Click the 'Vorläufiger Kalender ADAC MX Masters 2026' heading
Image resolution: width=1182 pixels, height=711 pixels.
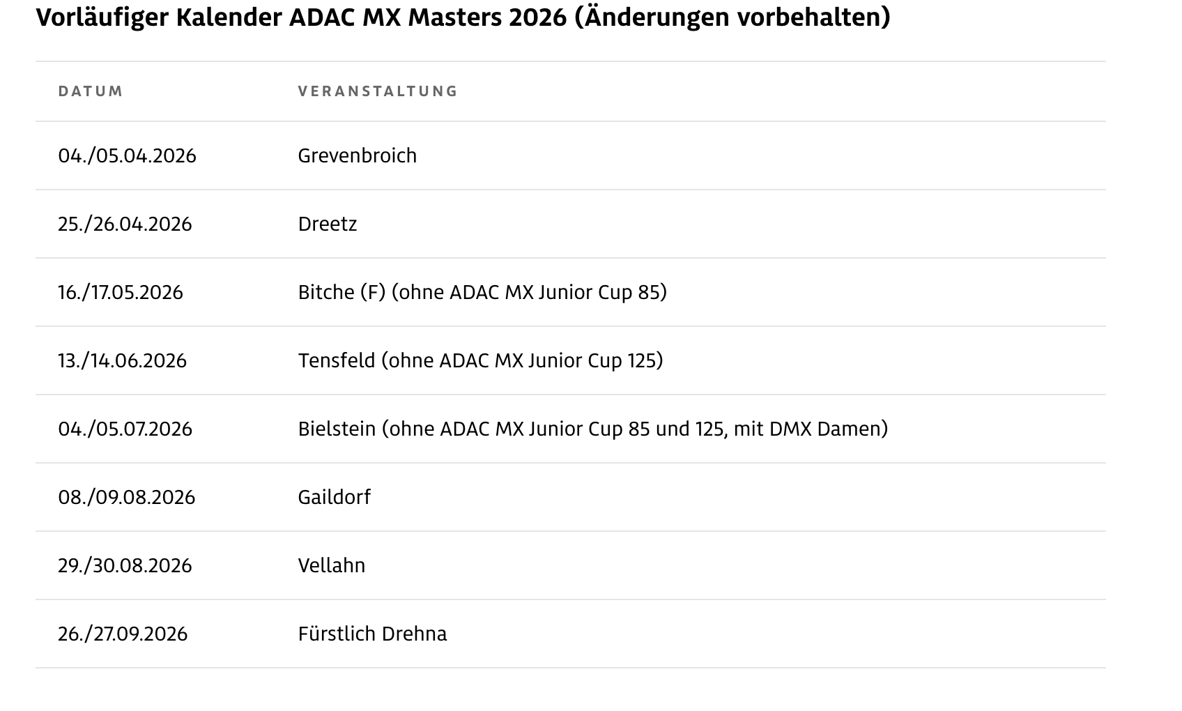tap(463, 17)
